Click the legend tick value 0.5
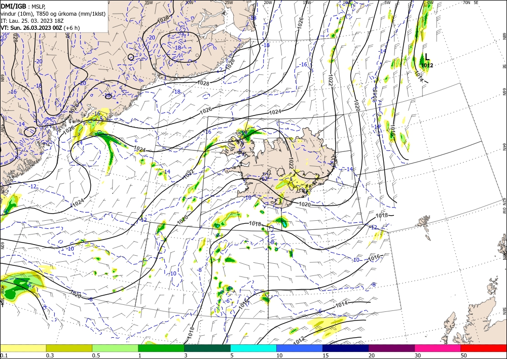 [96, 355]
